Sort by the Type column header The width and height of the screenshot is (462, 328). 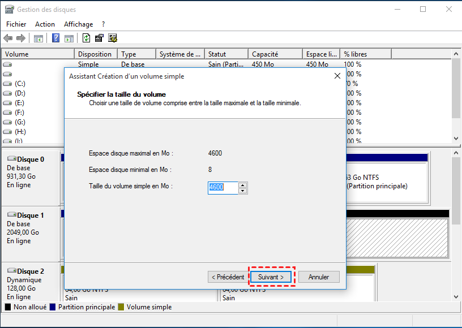136,54
